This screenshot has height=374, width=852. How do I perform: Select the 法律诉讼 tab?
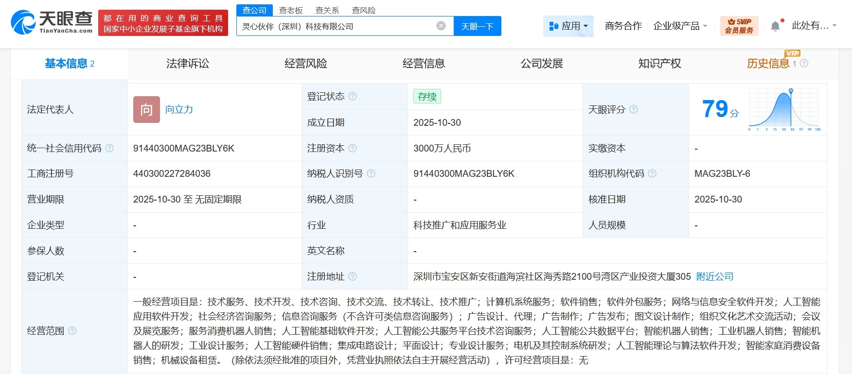click(188, 64)
